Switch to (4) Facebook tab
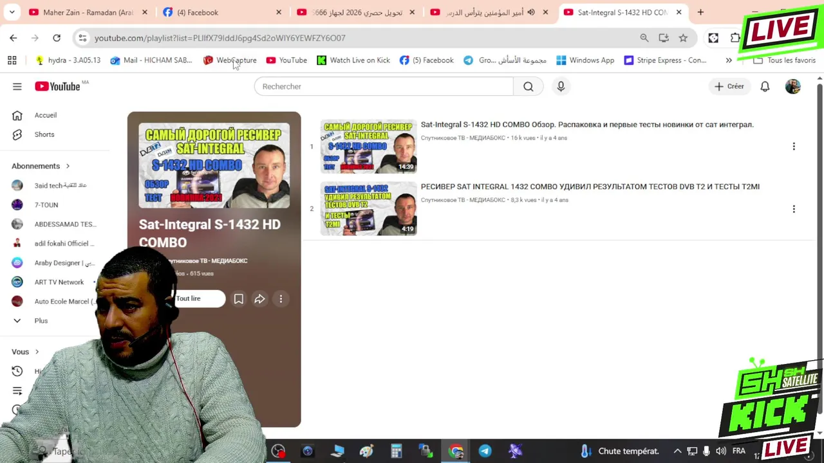Screen dimensions: 824x463 click(x=221, y=12)
